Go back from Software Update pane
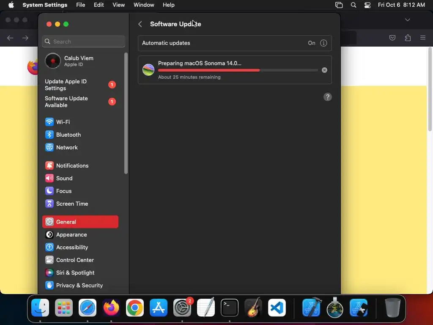This screenshot has height=325, width=433. (x=140, y=24)
